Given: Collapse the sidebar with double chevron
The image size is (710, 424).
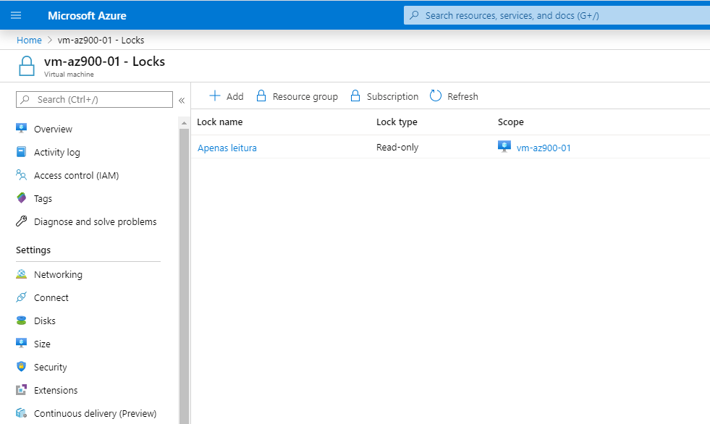Looking at the screenshot, I should click(x=182, y=101).
